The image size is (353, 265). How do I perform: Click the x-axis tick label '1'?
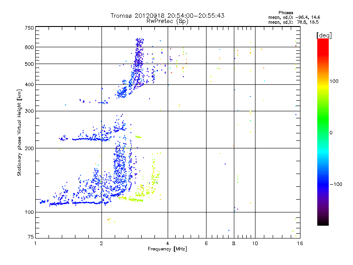(35, 243)
